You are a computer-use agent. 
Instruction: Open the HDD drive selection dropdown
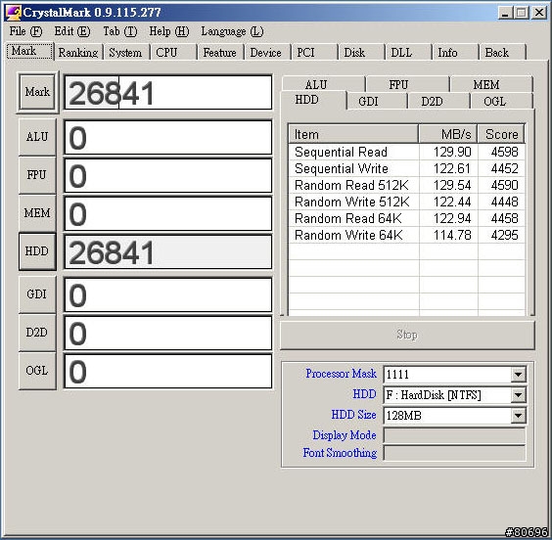tap(518, 395)
